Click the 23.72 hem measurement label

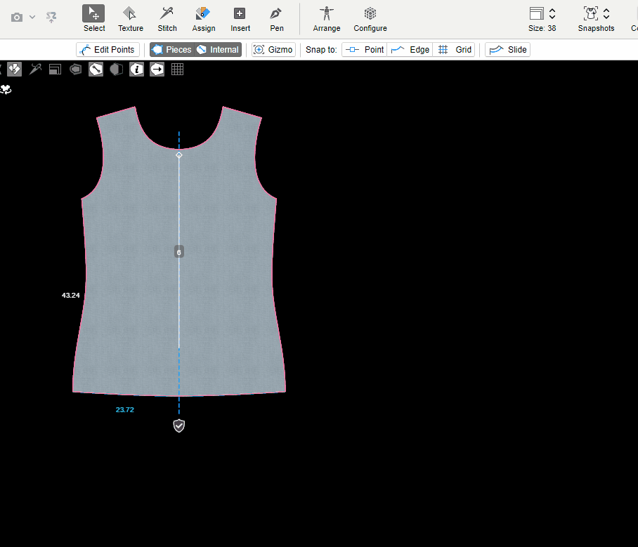pos(125,409)
